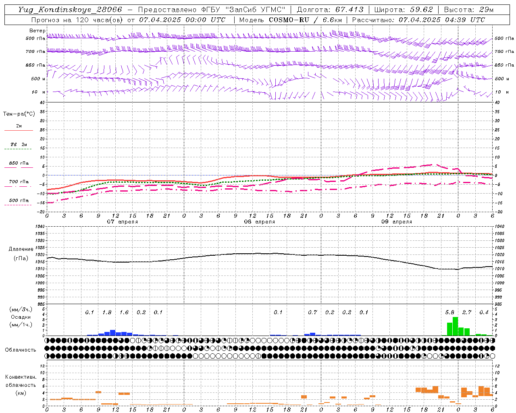This screenshot has width=516, height=413.
Task: Click the model name COSMO-RU / 6.6км
Action: coord(305,20)
